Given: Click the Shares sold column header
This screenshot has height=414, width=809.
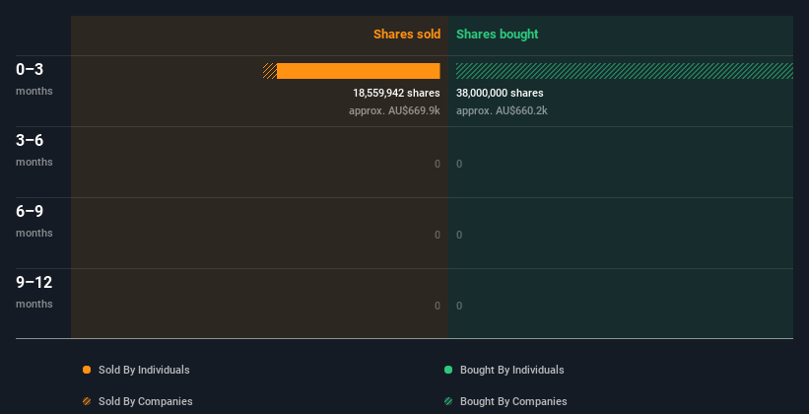Looking at the screenshot, I should point(407,34).
